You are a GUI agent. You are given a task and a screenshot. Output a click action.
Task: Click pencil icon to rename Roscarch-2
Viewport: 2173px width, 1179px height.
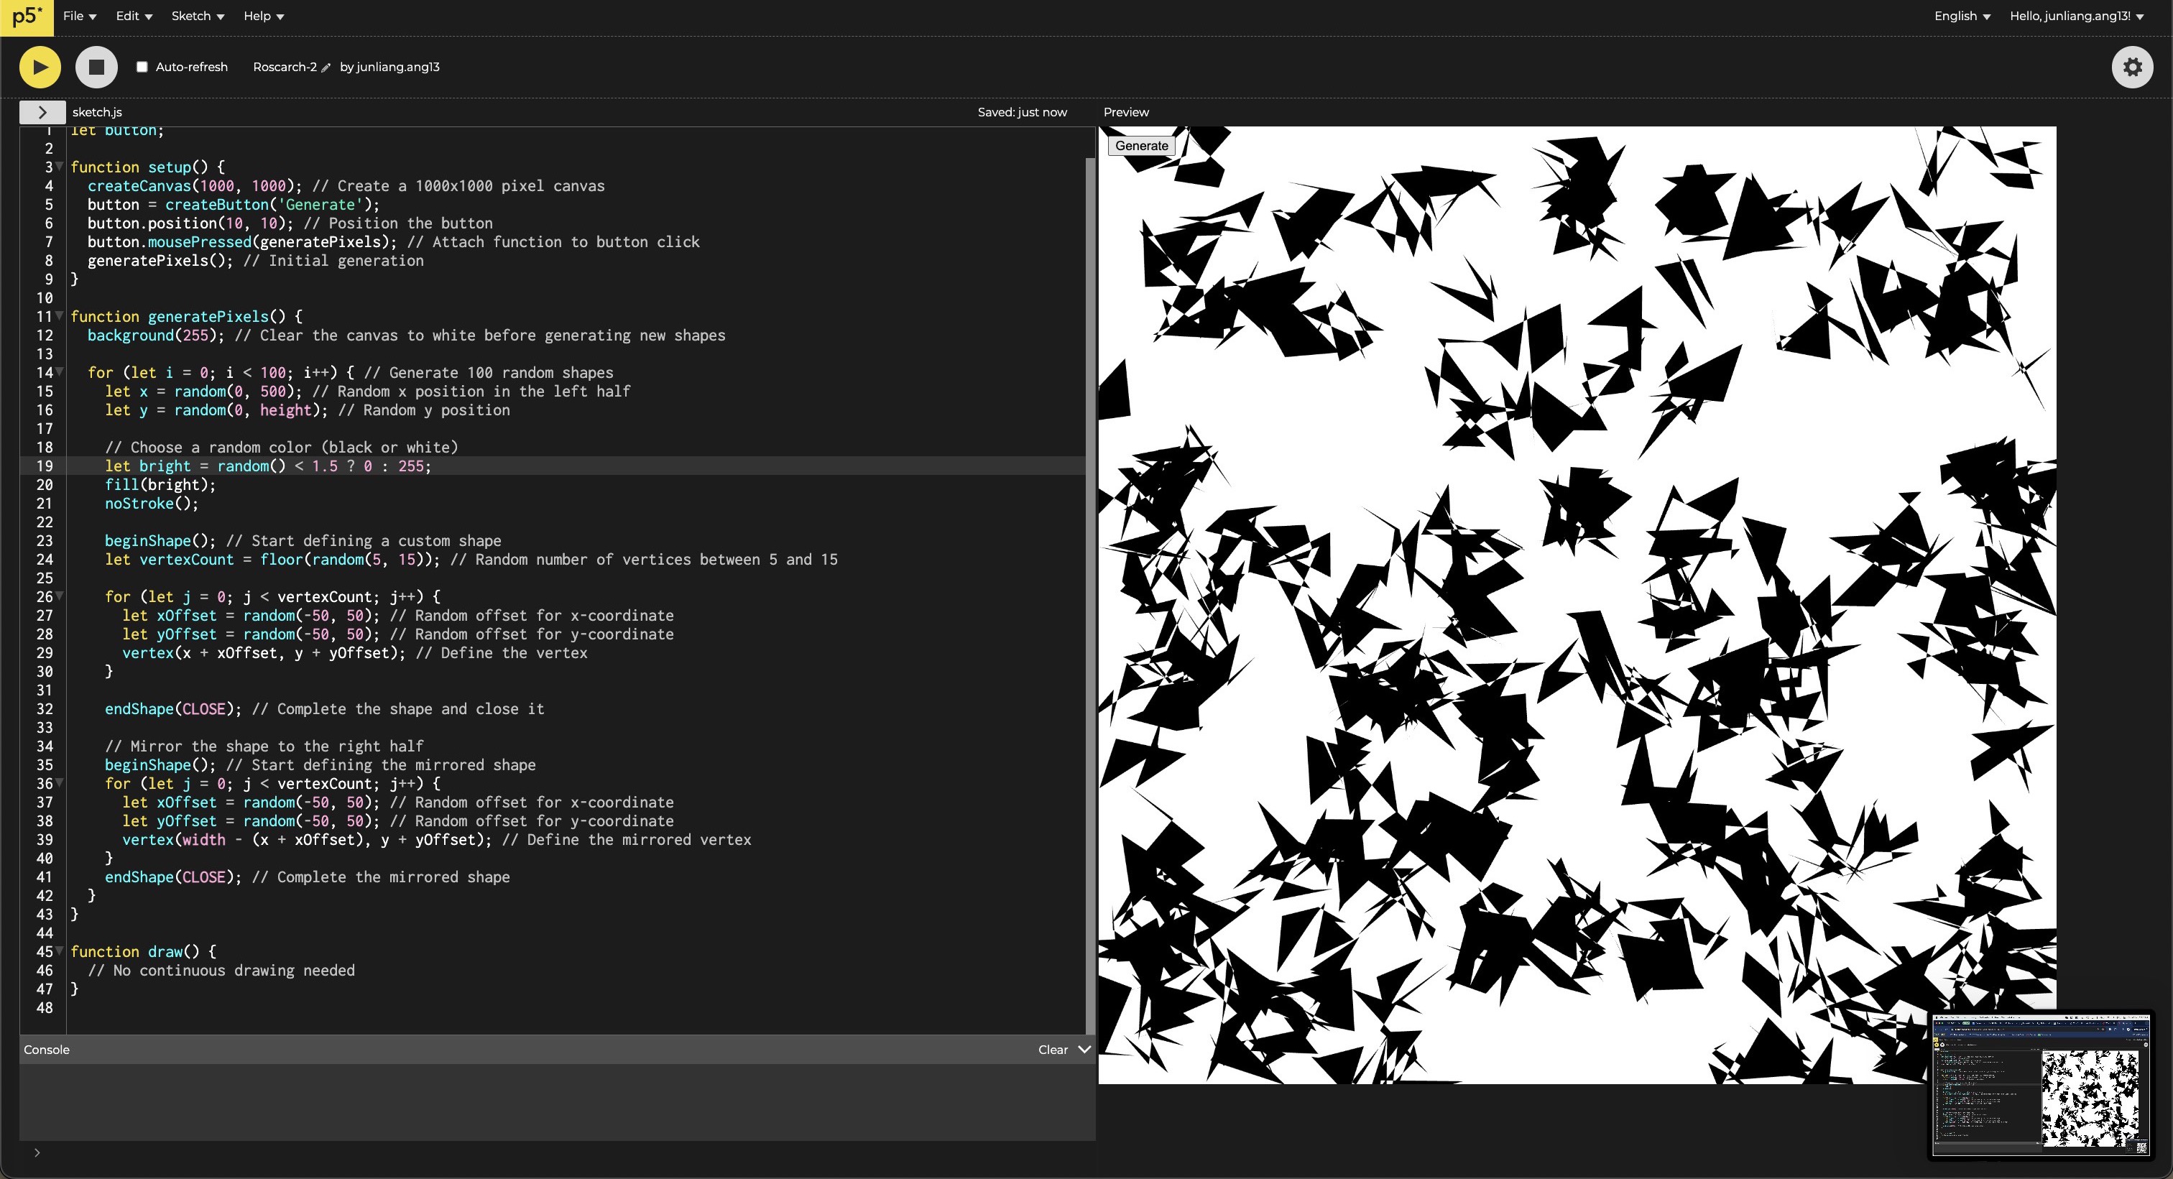pos(326,68)
